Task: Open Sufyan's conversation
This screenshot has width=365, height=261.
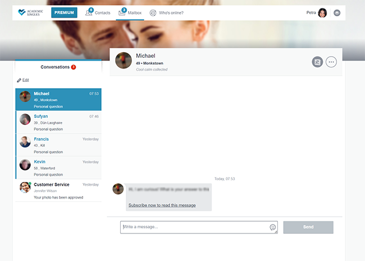Action: 58,122
